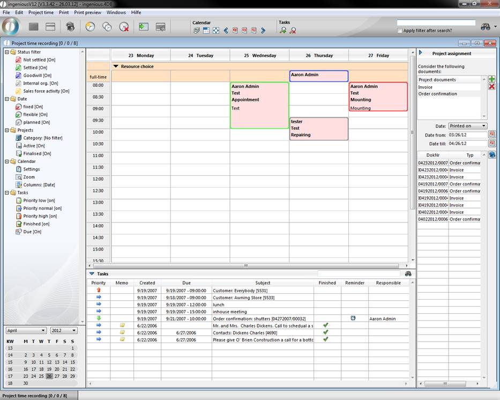Toggle 'Priority high [on]' task filter

pyautogui.click(x=40, y=216)
